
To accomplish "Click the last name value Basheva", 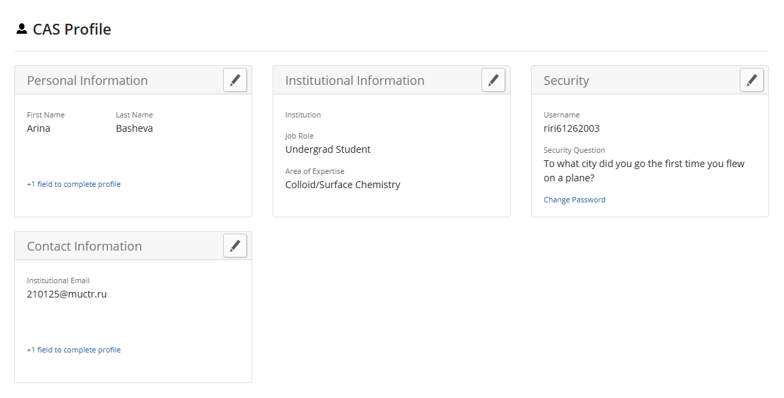I will 134,128.
